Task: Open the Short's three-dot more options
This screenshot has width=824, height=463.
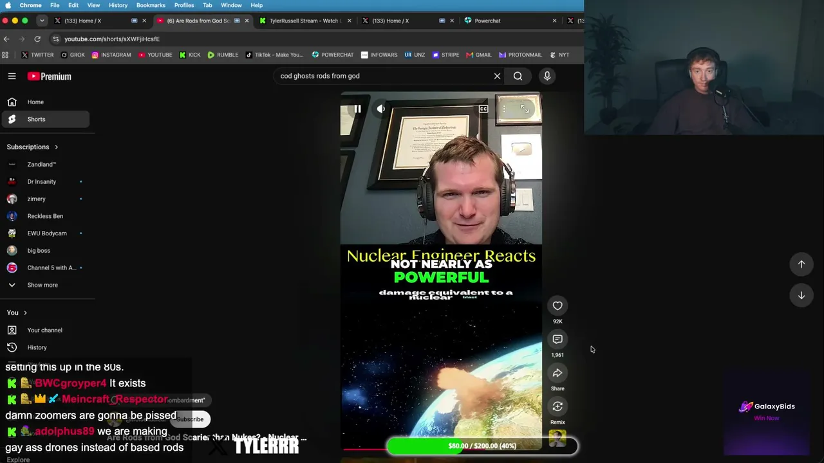Action: pyautogui.click(x=504, y=109)
